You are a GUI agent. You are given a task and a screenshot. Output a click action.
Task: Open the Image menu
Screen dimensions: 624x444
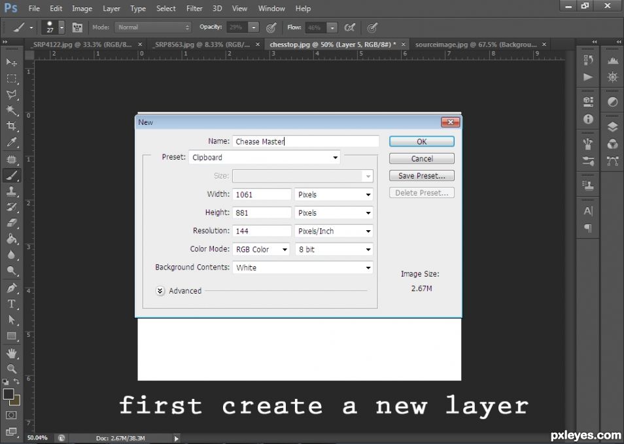click(x=82, y=9)
